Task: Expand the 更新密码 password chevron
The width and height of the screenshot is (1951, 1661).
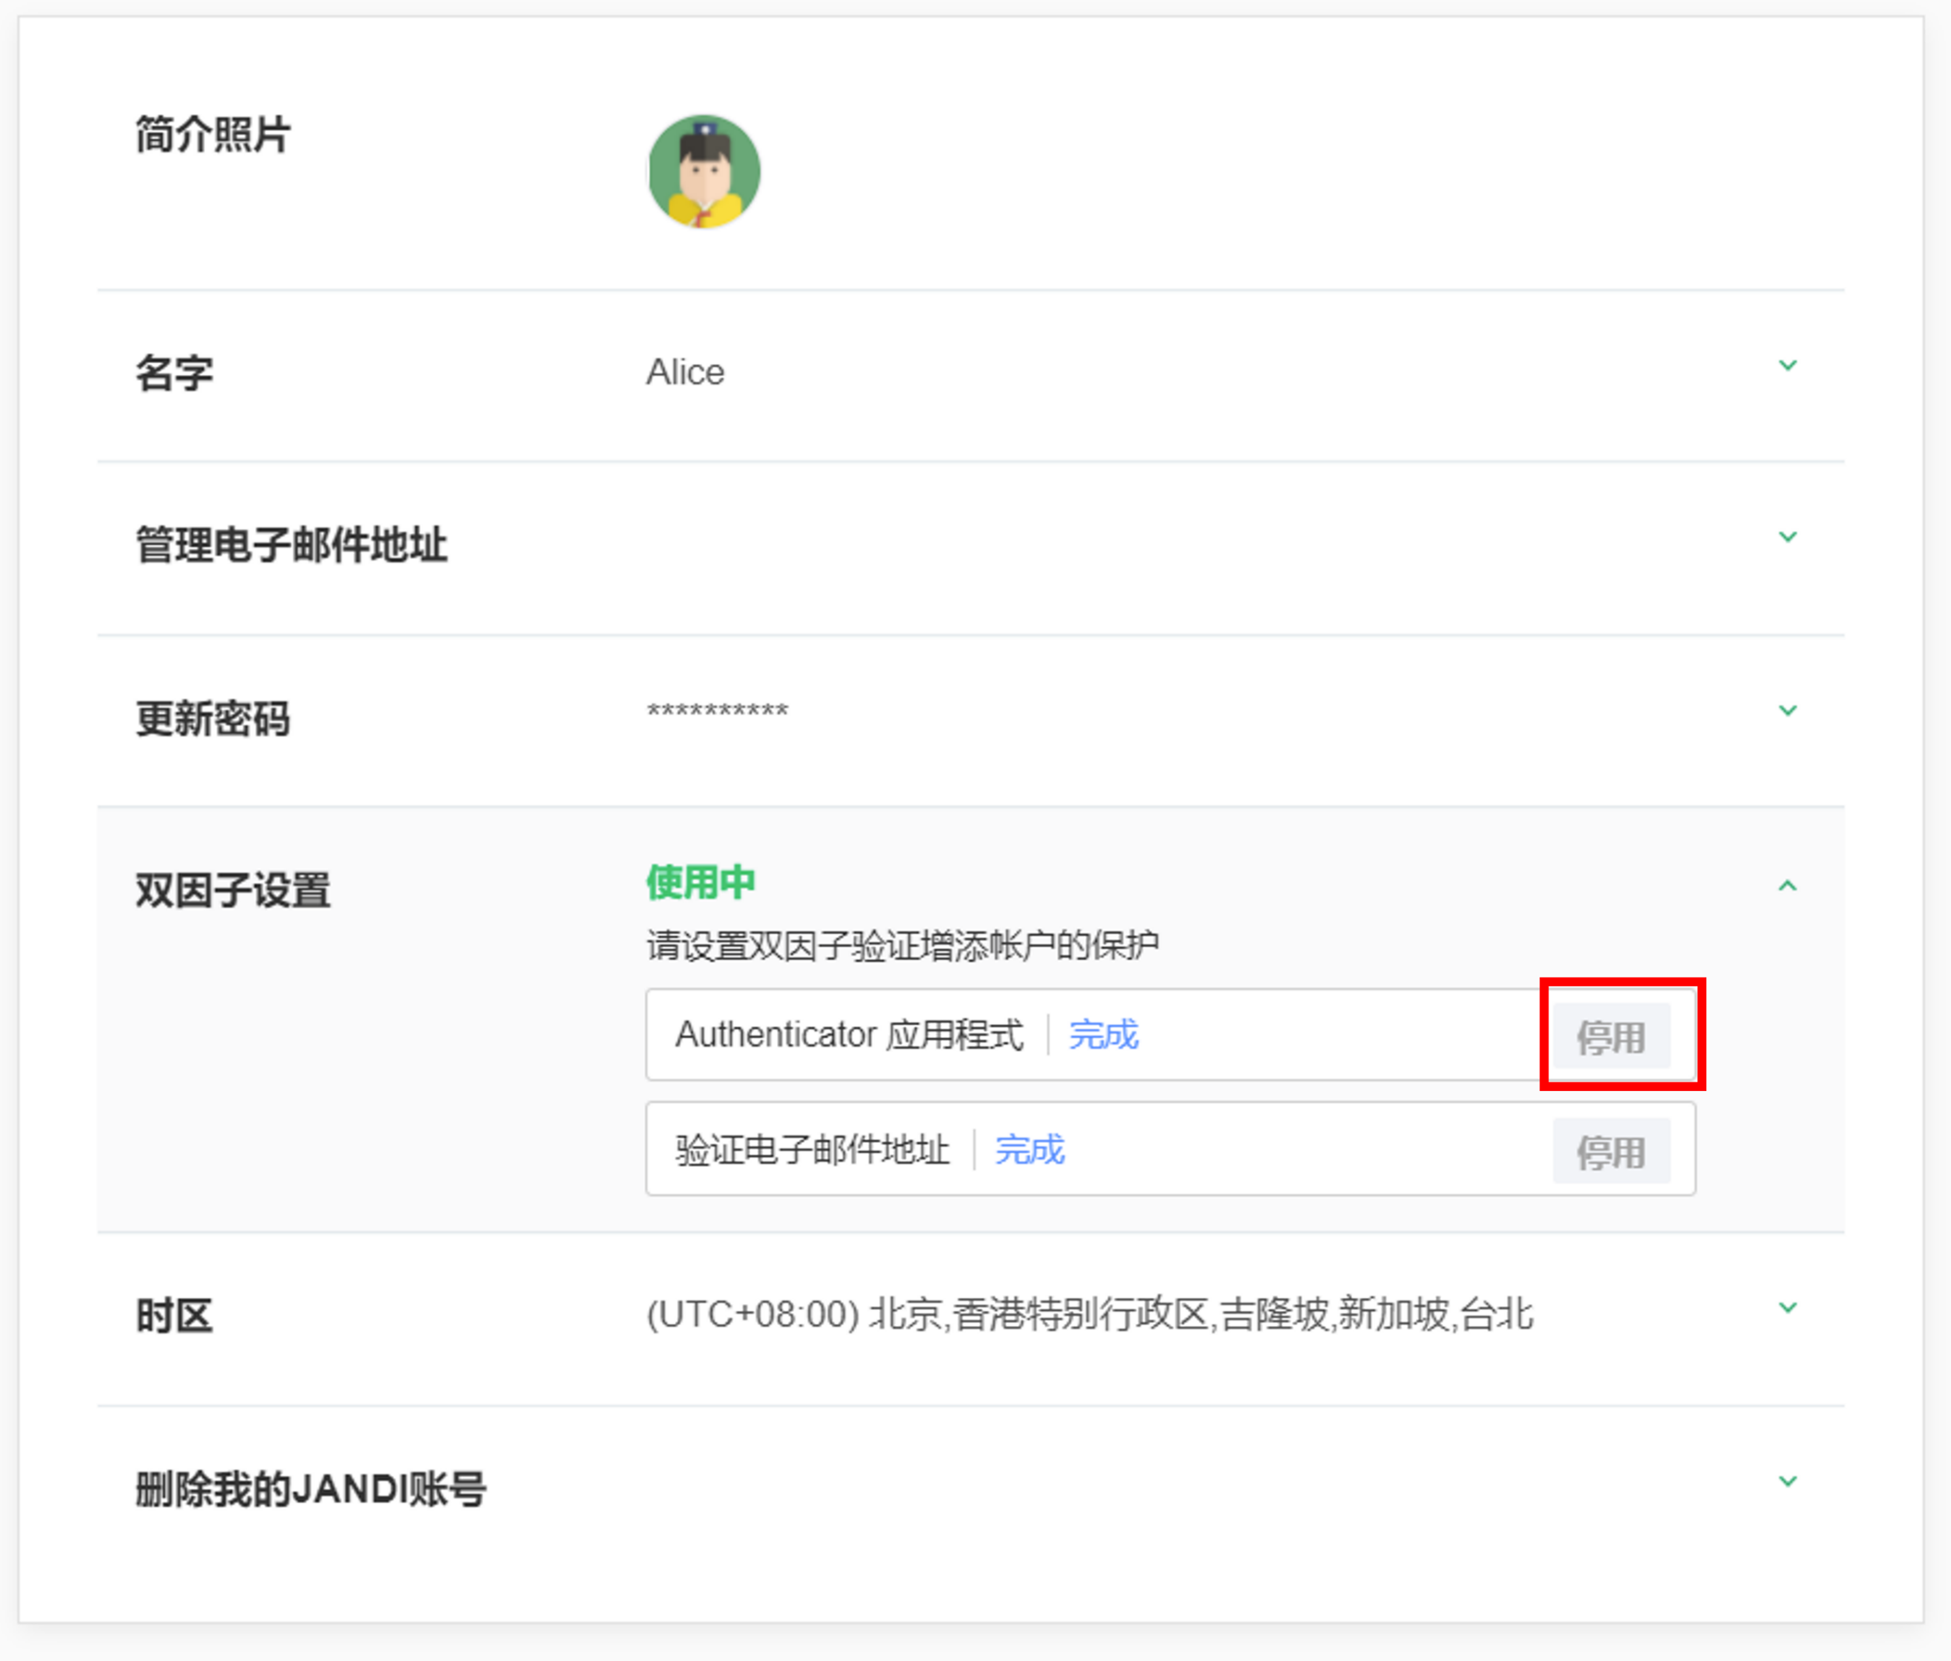Action: (x=1786, y=710)
